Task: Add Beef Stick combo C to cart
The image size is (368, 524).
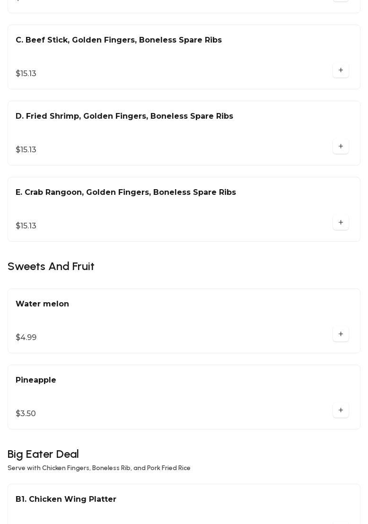Action: [341, 70]
